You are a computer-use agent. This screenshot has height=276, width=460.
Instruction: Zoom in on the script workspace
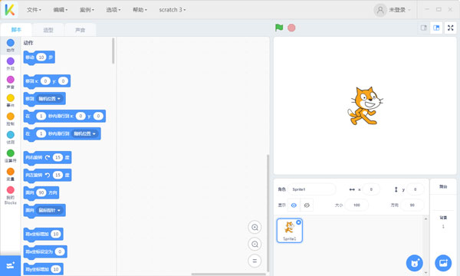pyautogui.click(x=255, y=227)
